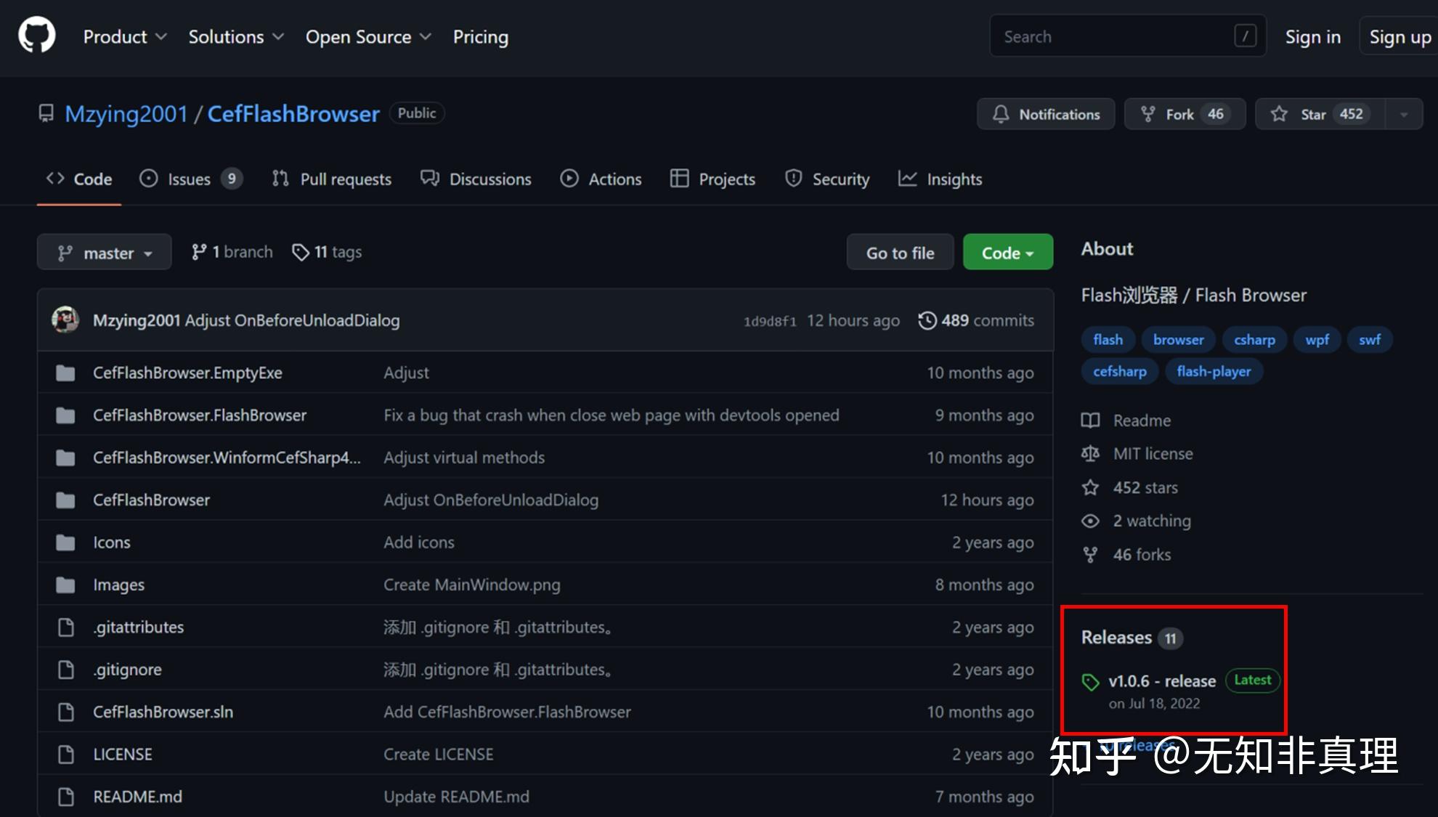Expand the master branch dropdown
The image size is (1438, 817).
coord(104,252)
